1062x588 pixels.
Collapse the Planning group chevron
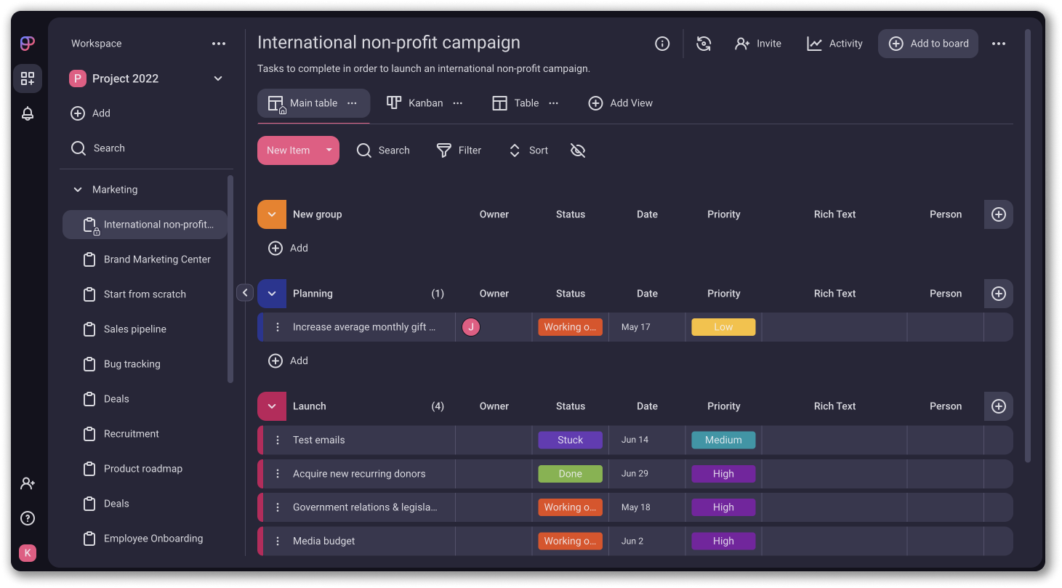(272, 293)
